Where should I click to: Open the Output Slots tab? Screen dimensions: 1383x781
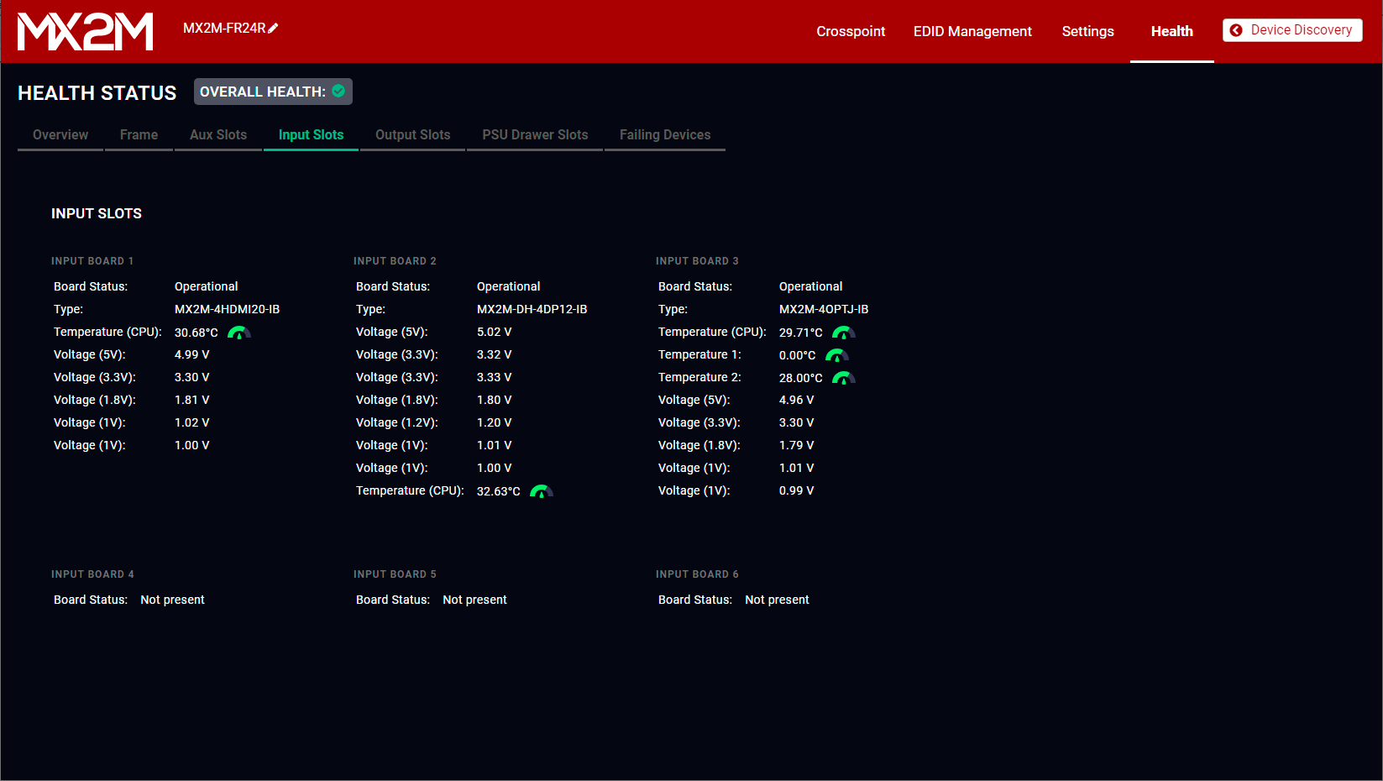click(x=412, y=135)
